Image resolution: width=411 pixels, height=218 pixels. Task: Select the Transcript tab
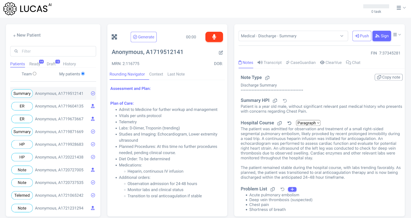coord(269,63)
